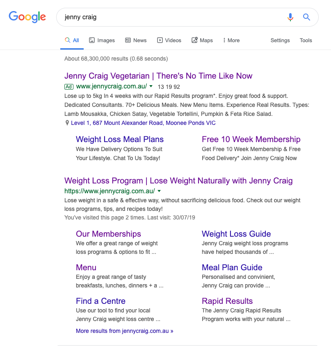Activate voice search microphone icon

tap(290, 17)
